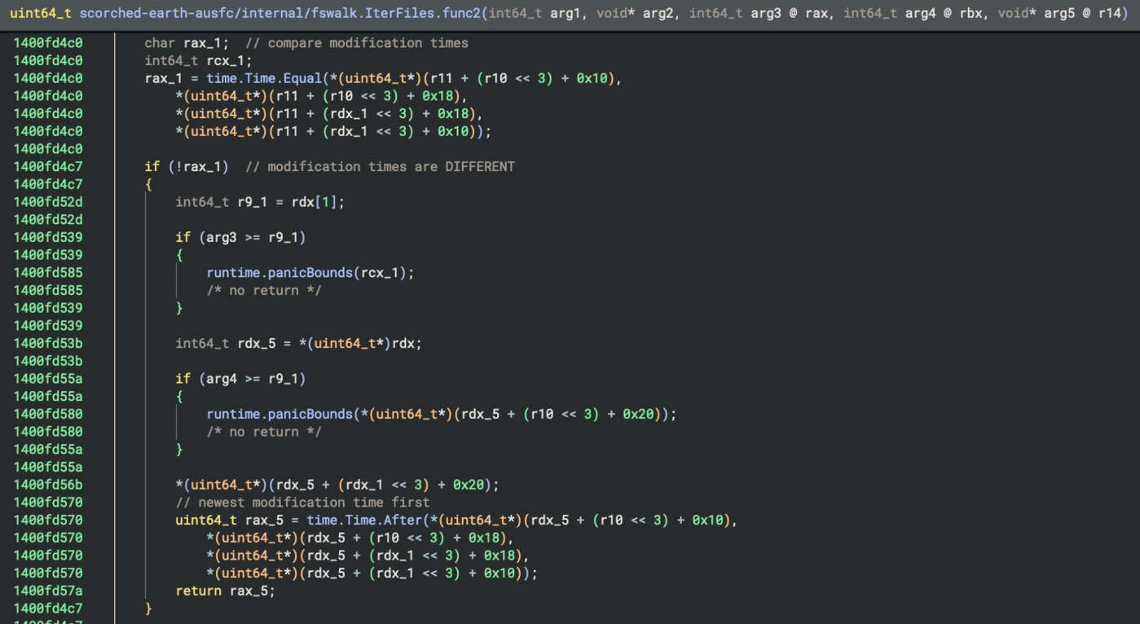Viewport: 1140px width, 624px height.
Task: Click address 1400fd52d beside the r9_1 declaration
Action: coord(48,202)
